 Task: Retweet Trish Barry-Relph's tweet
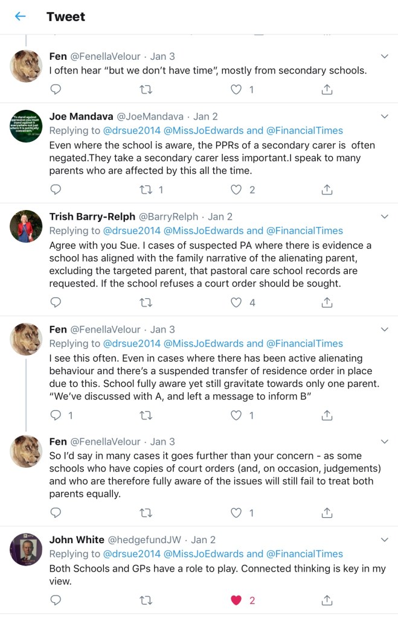click(x=146, y=303)
